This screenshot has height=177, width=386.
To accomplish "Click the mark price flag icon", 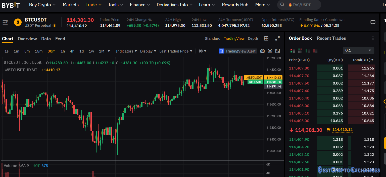I will click(x=328, y=130).
